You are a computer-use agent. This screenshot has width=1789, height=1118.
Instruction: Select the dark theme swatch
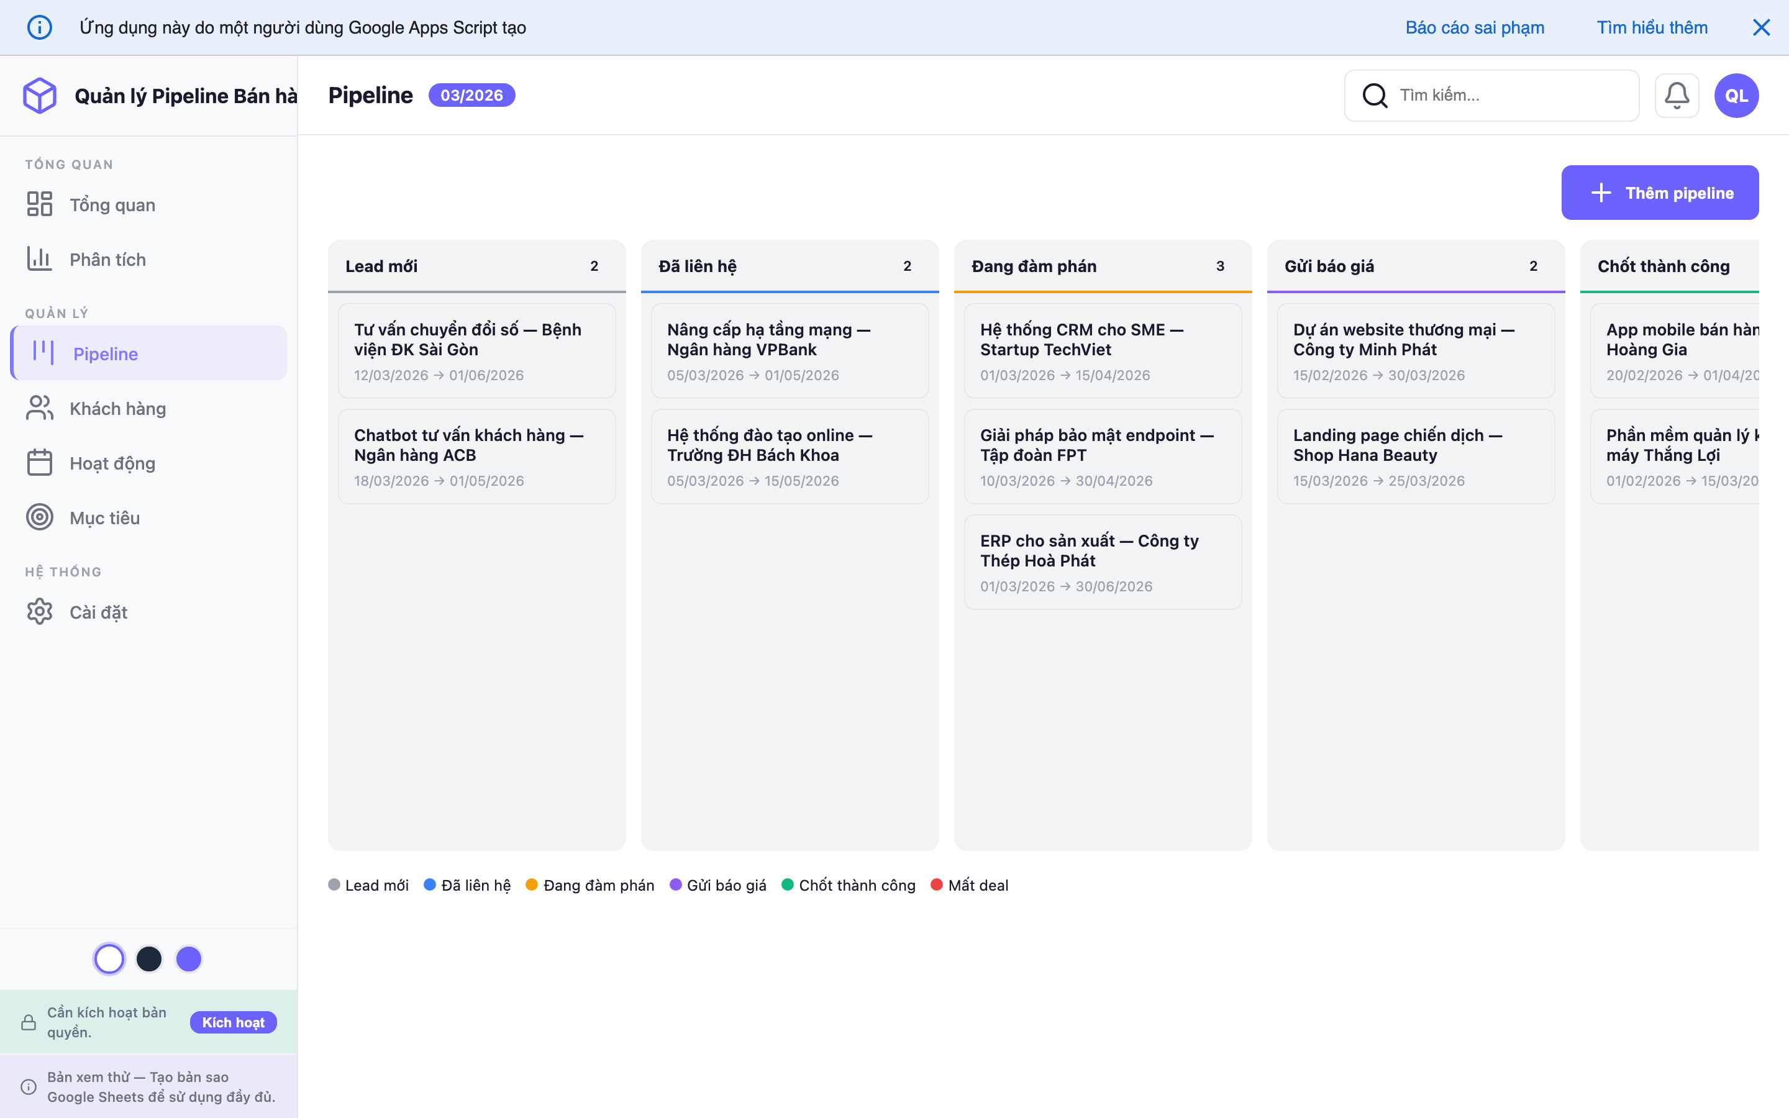click(149, 959)
